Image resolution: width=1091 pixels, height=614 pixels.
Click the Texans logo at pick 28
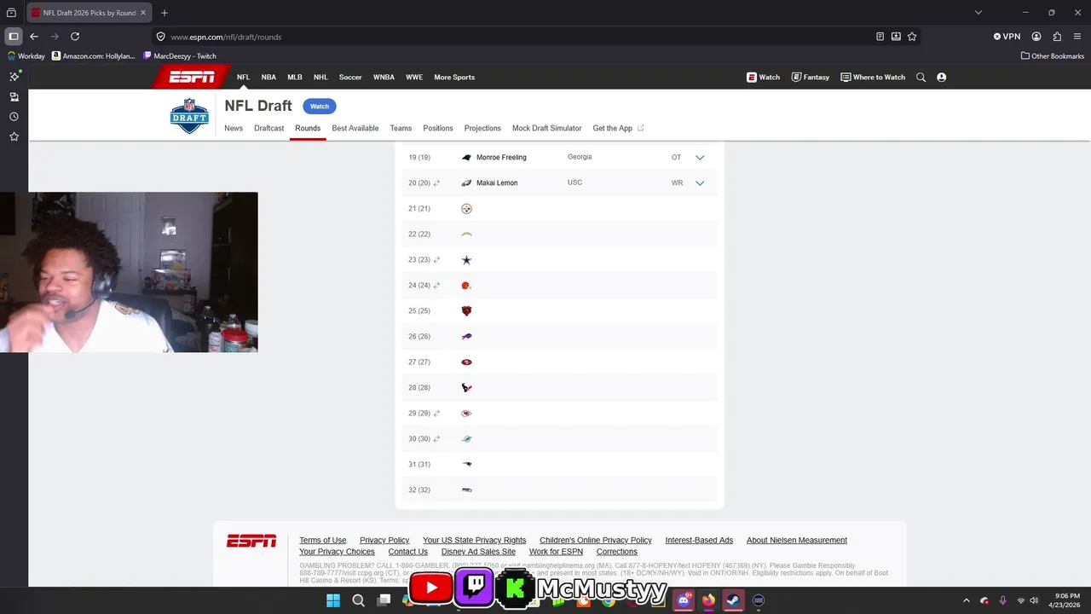click(466, 388)
